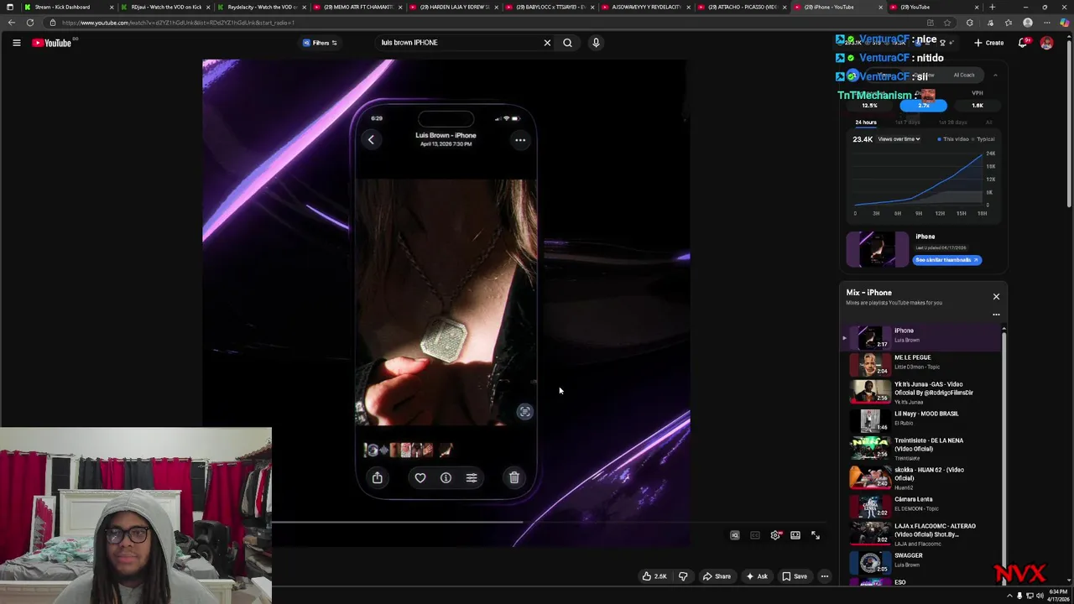Open the AI Coach tab
The image size is (1074, 604).
pyautogui.click(x=963, y=75)
